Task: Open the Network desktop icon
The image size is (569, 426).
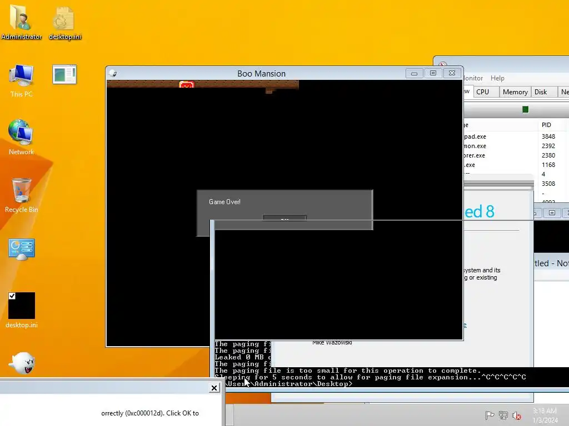Action: (21, 137)
